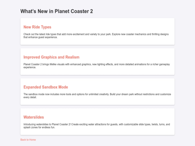
Task: Select the Improved Graphics description text
Action: click(x=97, y=66)
